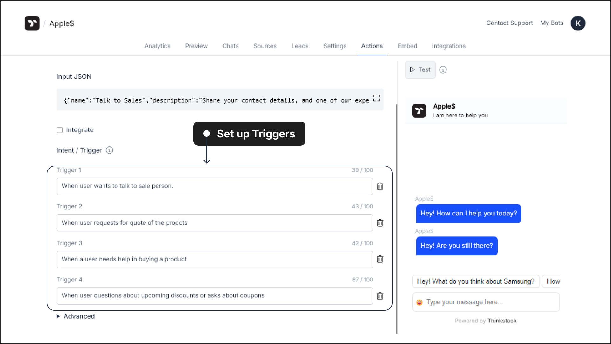The width and height of the screenshot is (611, 344).
Task: Click the info icon next to Intent Trigger
Action: pyautogui.click(x=110, y=150)
